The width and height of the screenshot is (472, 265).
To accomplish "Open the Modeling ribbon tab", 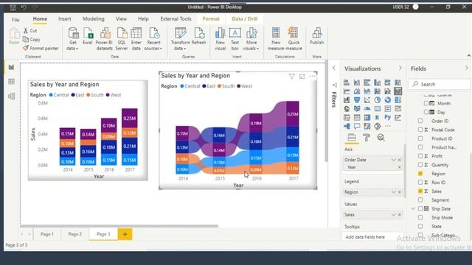I will [x=94, y=18].
